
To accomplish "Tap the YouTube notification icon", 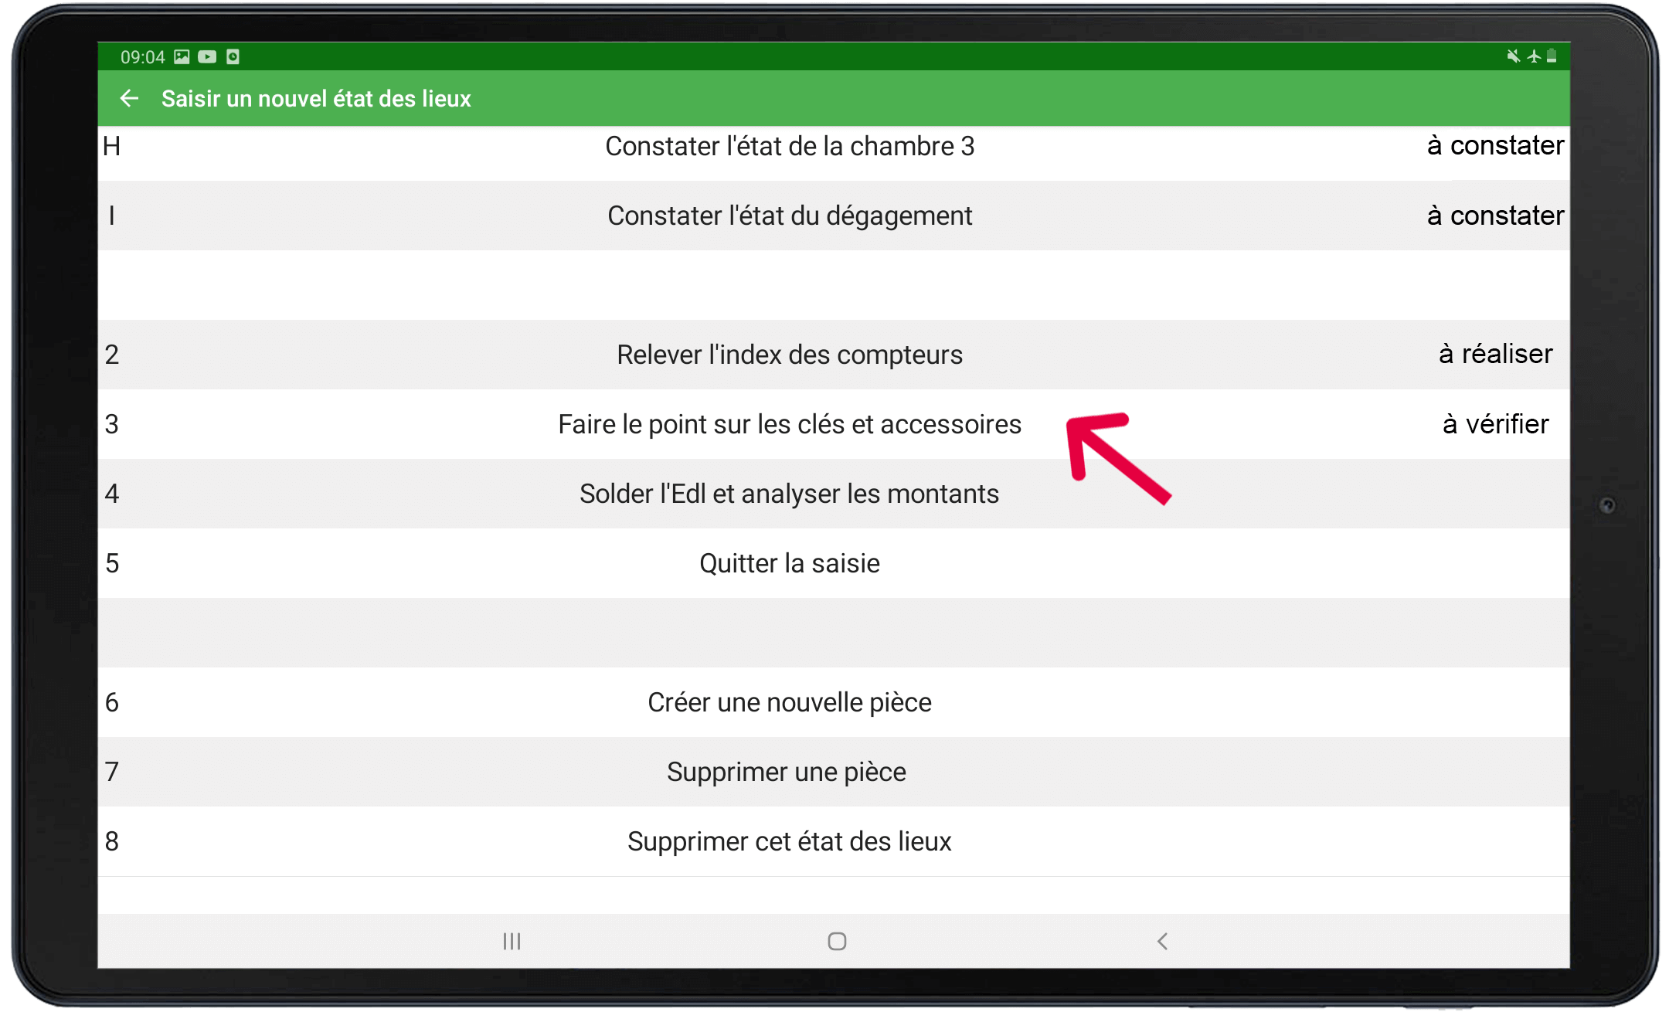I will (x=207, y=56).
